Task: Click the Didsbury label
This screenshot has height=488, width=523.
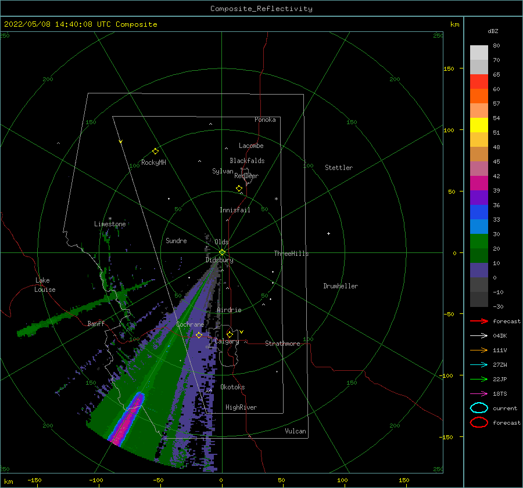Action: 220,260
